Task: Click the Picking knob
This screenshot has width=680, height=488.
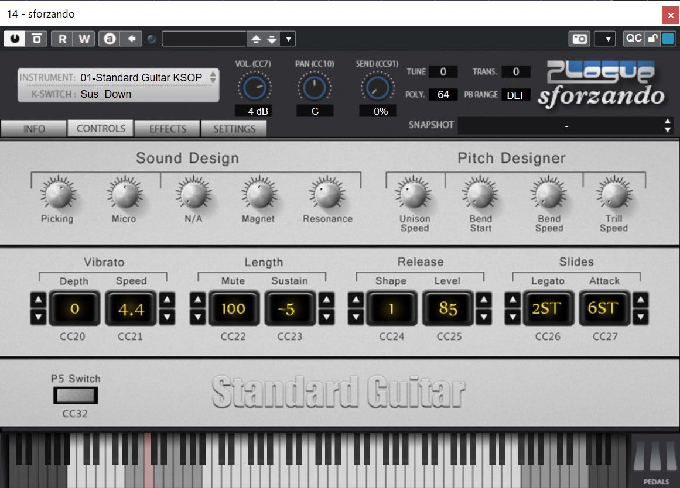Action: (57, 194)
